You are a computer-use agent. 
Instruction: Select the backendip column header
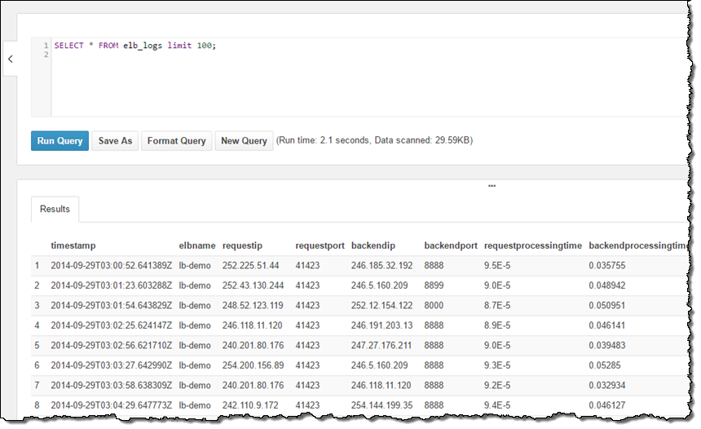point(375,245)
